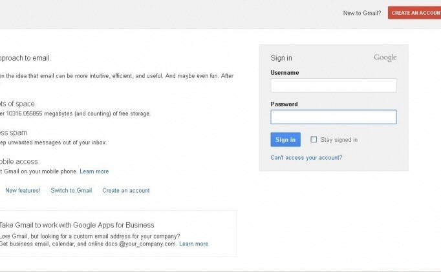The width and height of the screenshot is (441, 272).
Task: Click the Google Apps for Business heading
Action: 78,225
